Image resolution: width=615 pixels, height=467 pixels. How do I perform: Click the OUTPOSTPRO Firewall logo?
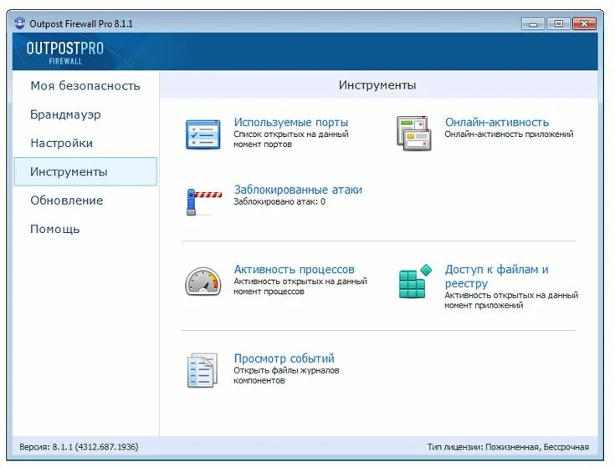pos(65,53)
